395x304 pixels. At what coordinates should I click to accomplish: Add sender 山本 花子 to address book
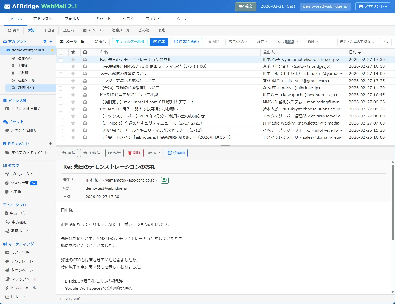[165, 180]
